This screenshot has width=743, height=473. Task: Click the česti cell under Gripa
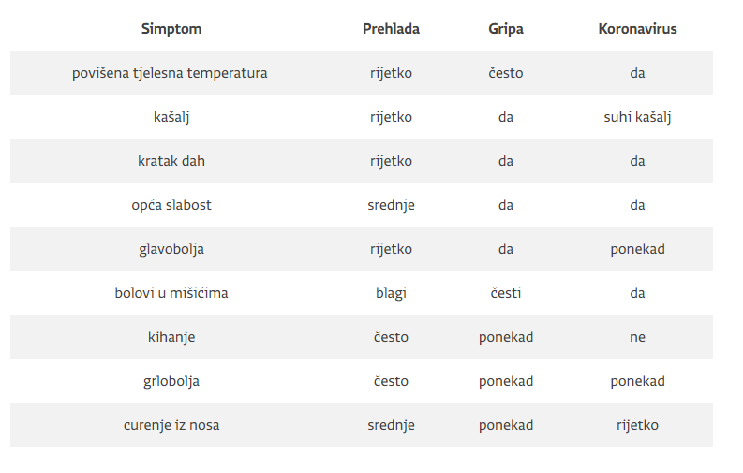506,293
